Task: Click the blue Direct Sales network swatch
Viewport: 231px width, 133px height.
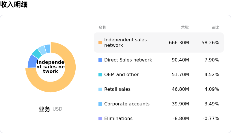Action: pyautogui.click(x=100, y=60)
